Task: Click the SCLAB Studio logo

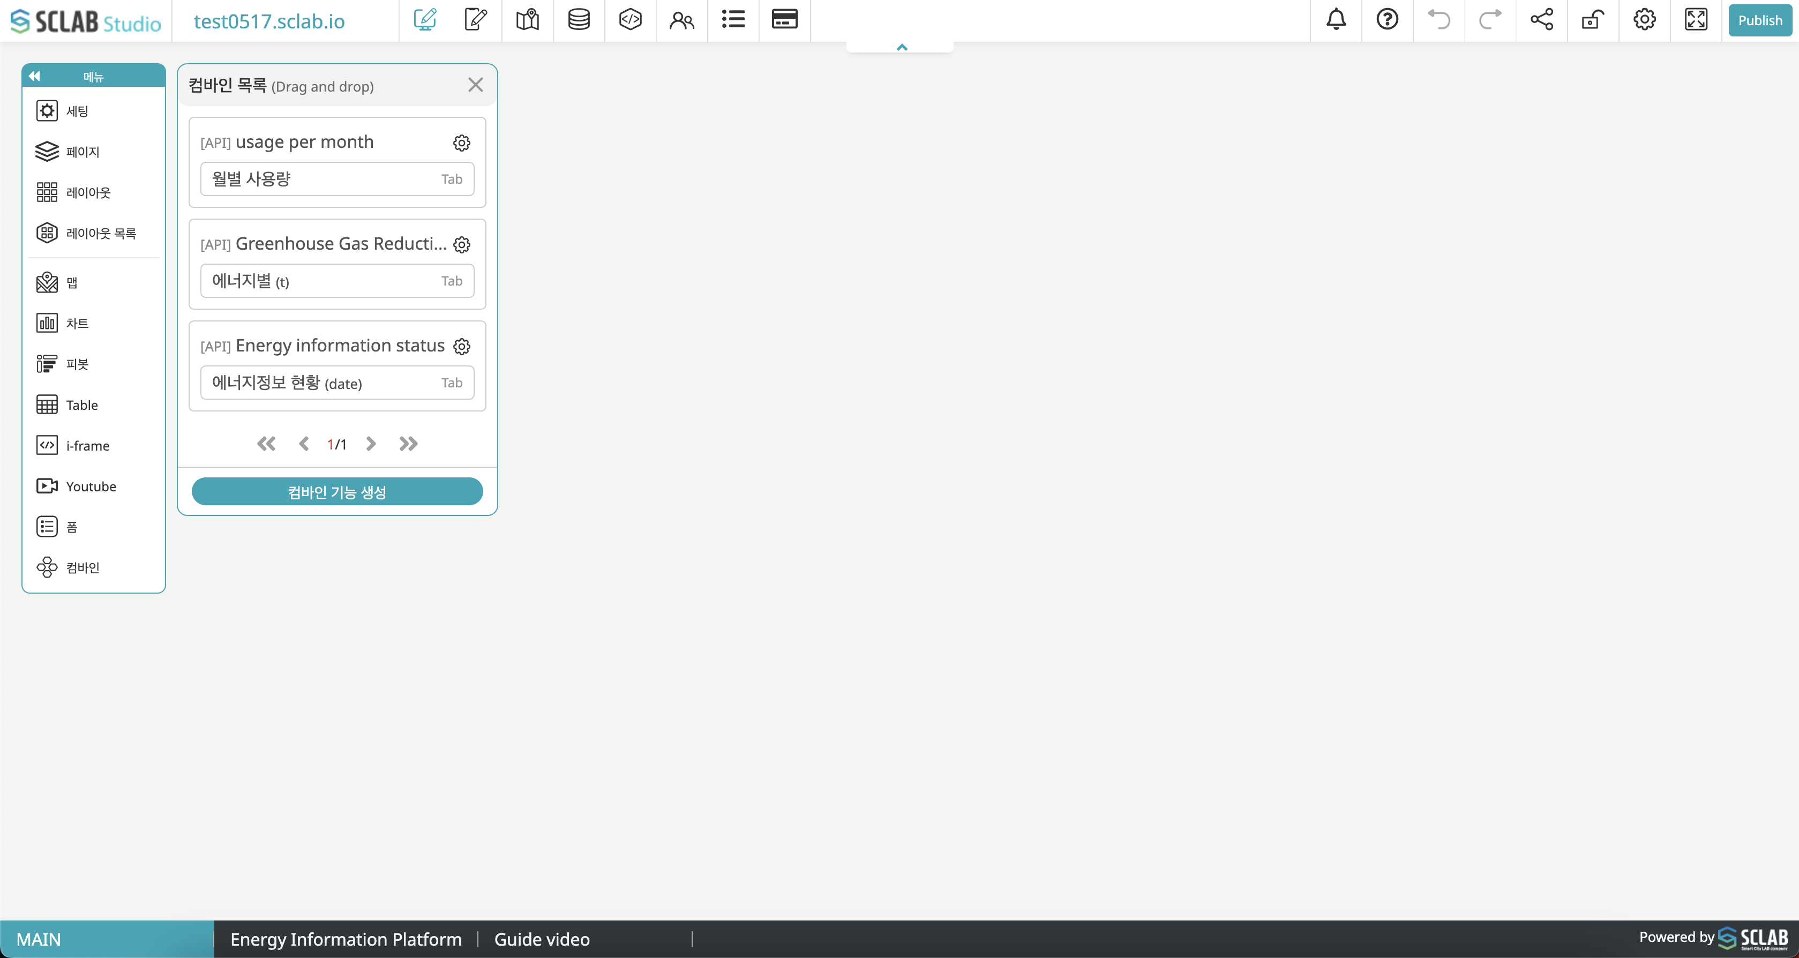Action: point(85,21)
